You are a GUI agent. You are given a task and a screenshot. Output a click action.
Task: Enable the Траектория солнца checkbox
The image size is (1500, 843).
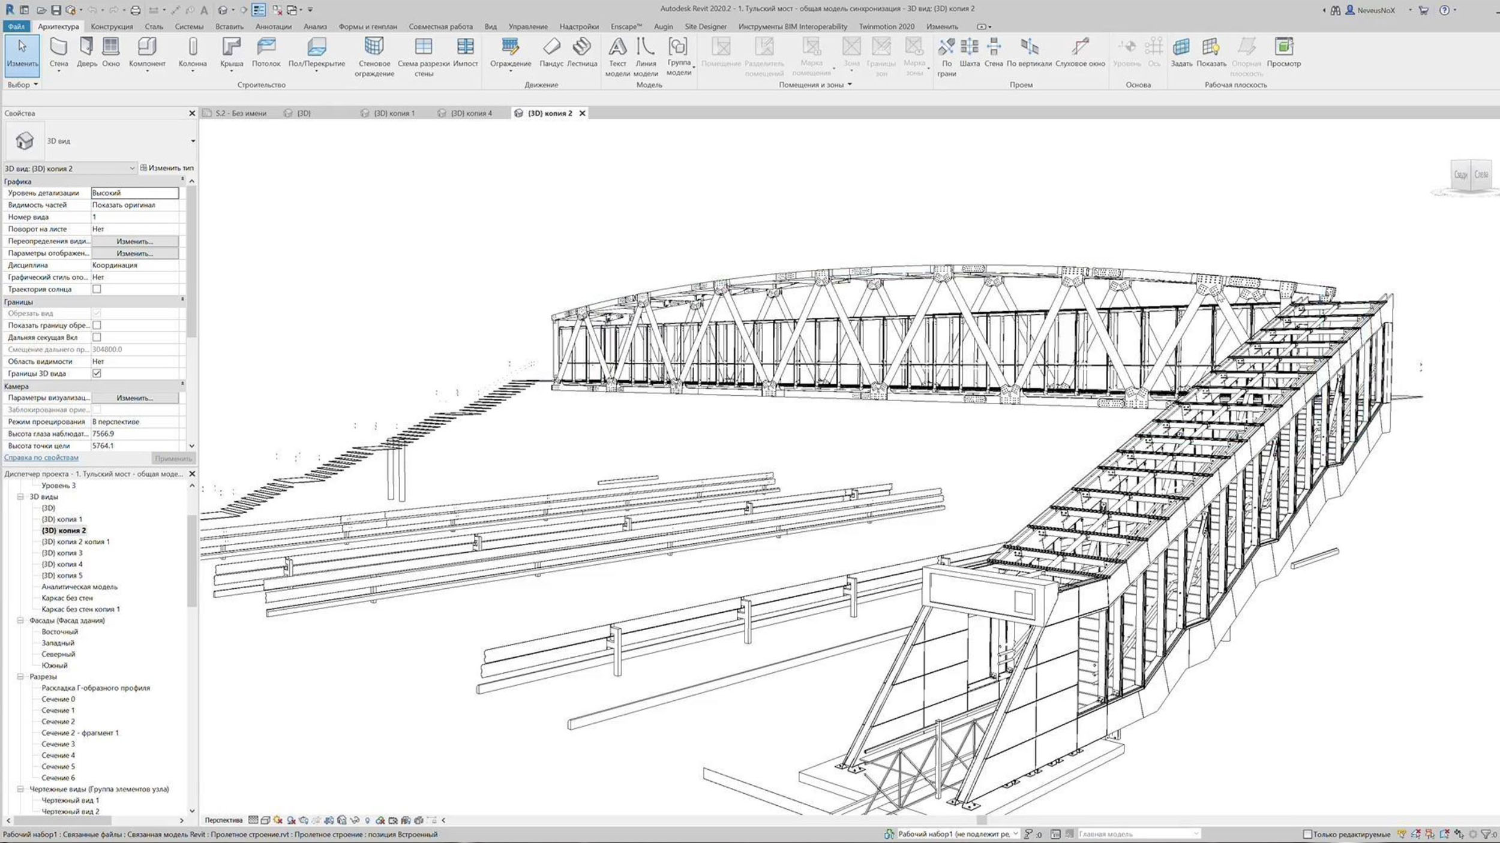[x=97, y=289]
